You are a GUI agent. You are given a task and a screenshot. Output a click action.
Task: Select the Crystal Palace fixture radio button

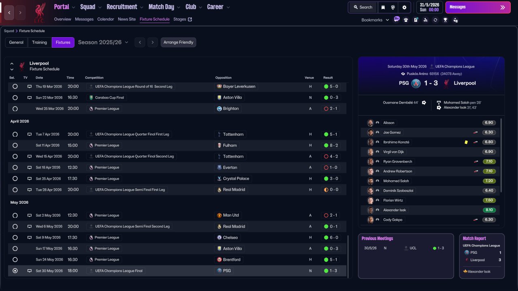tap(15, 179)
